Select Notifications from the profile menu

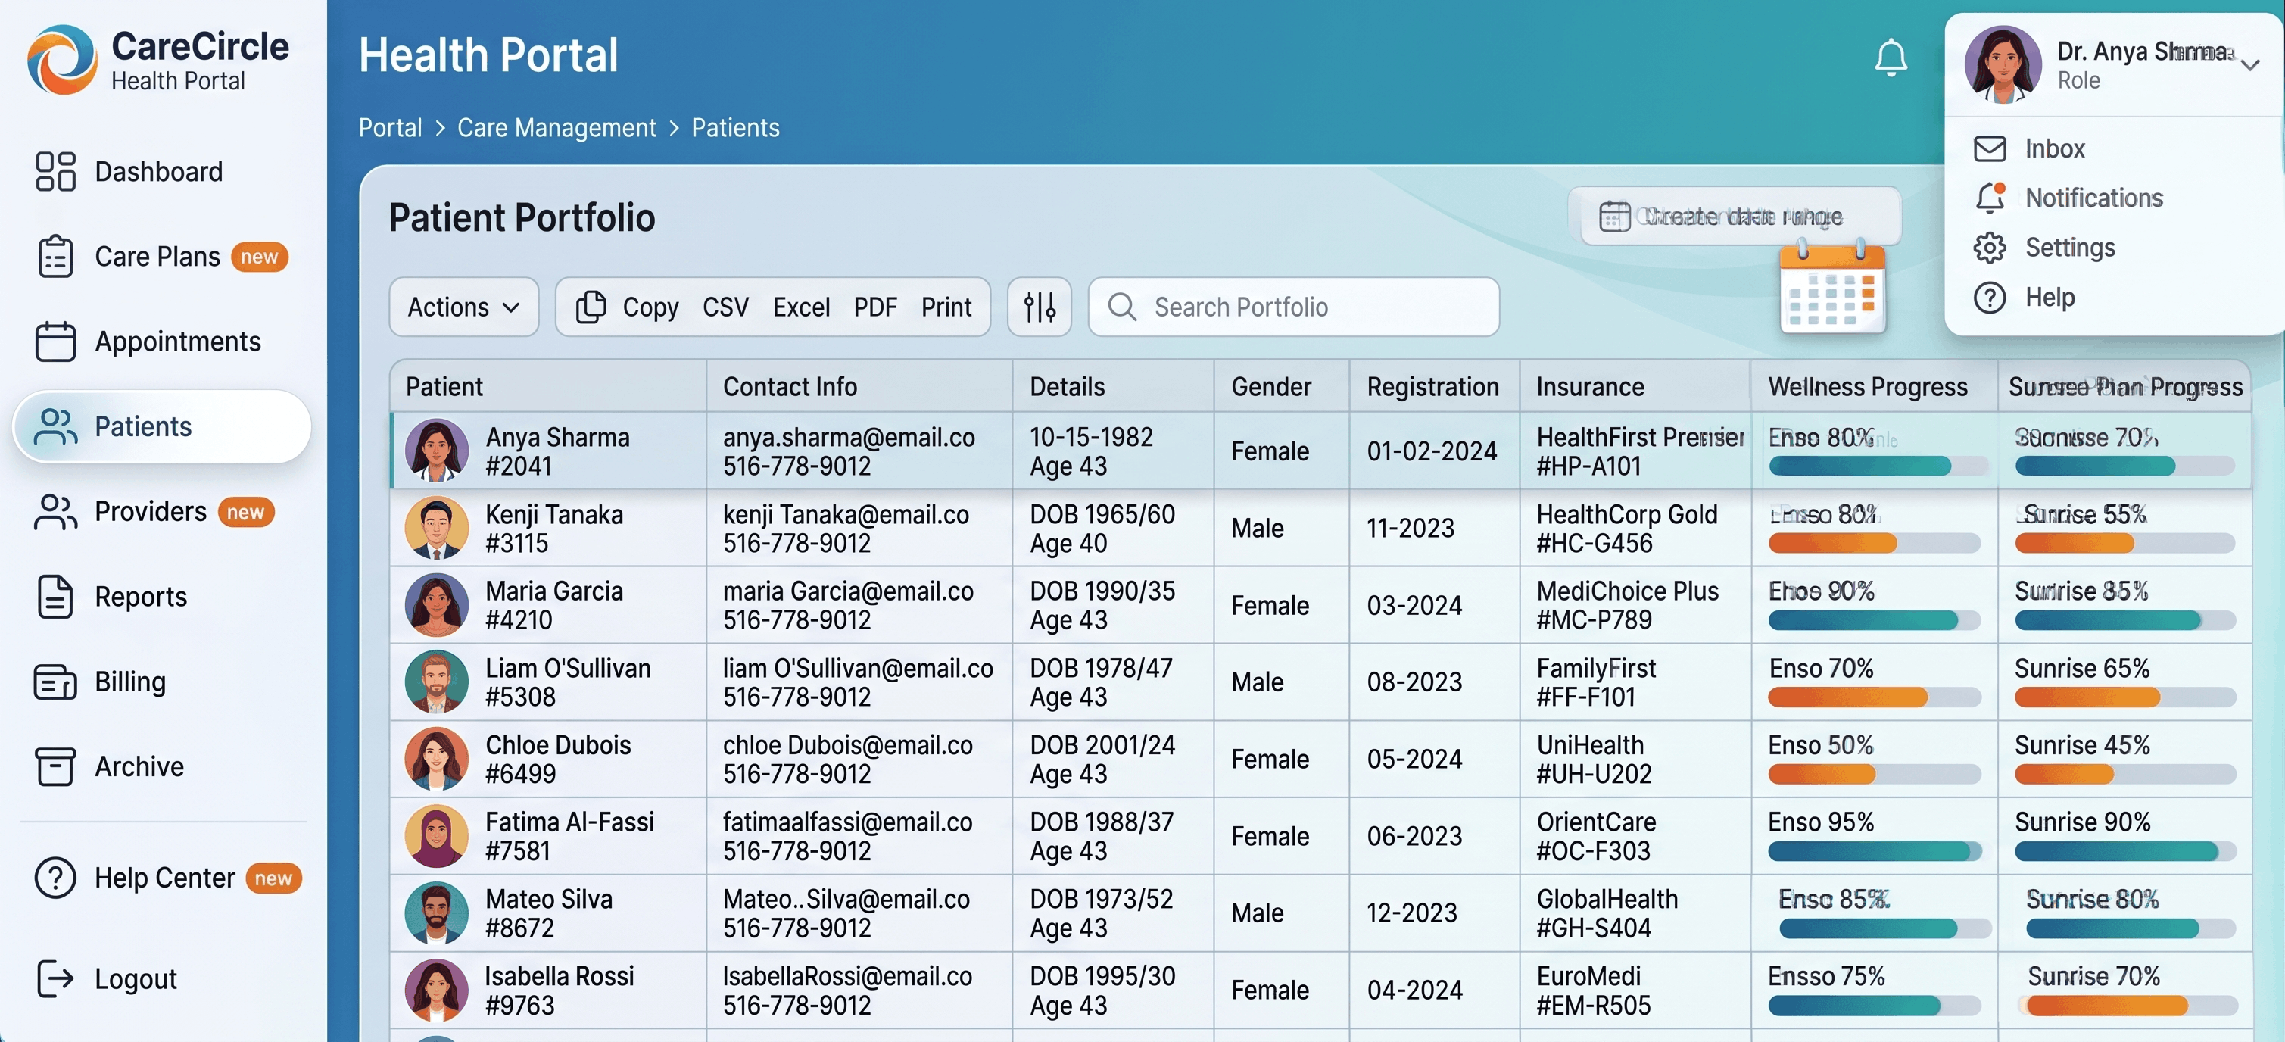(2093, 198)
